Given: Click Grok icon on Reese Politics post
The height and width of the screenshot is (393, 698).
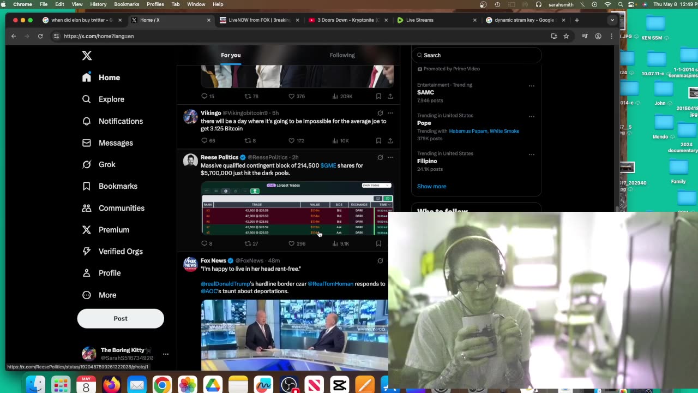Looking at the screenshot, I should (x=380, y=157).
